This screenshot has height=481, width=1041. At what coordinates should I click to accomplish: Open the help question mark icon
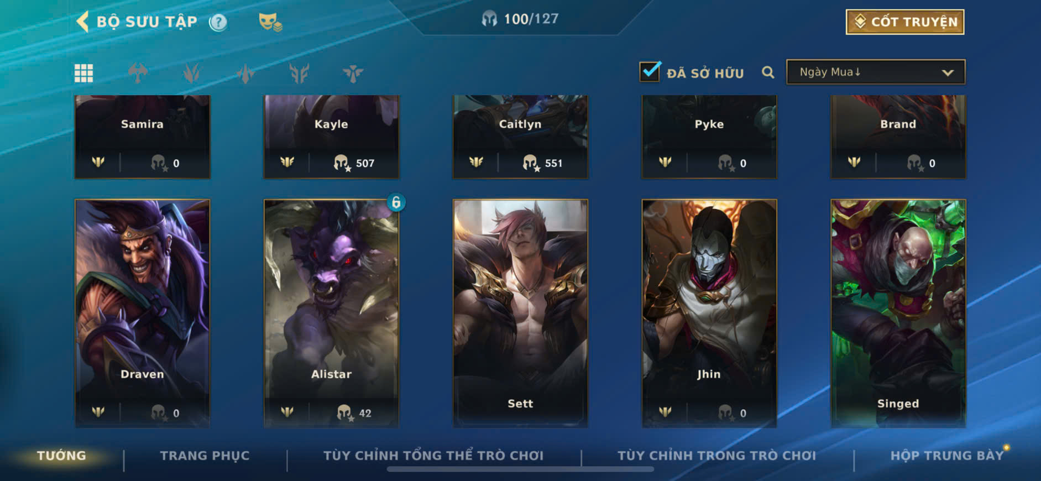point(218,22)
